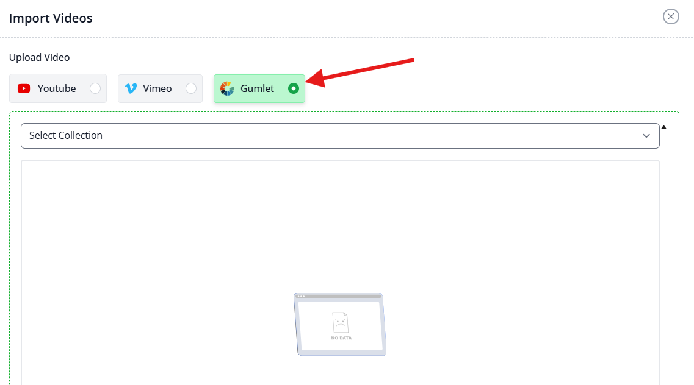Click the chevron arrow of Select Collection

[x=646, y=136]
